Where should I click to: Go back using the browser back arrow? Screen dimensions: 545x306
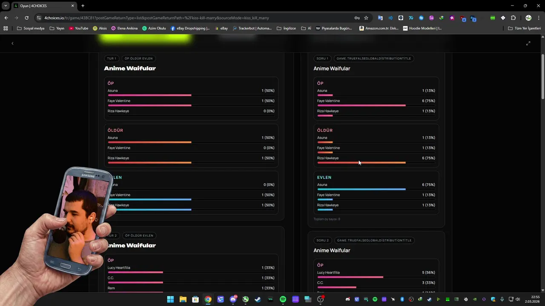click(x=6, y=18)
